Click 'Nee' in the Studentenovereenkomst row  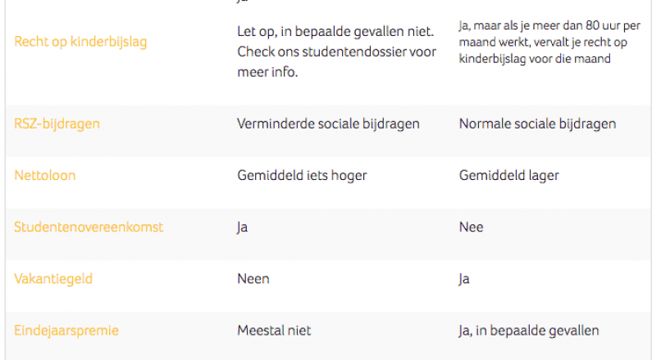coord(471,227)
